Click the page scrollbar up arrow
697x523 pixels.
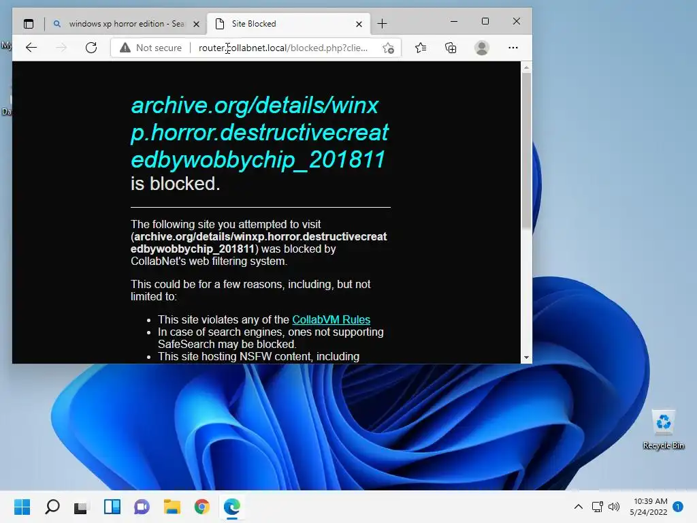pos(526,67)
